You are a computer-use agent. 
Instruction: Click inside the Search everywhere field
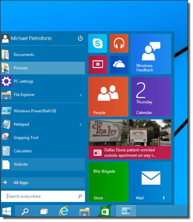(43, 196)
